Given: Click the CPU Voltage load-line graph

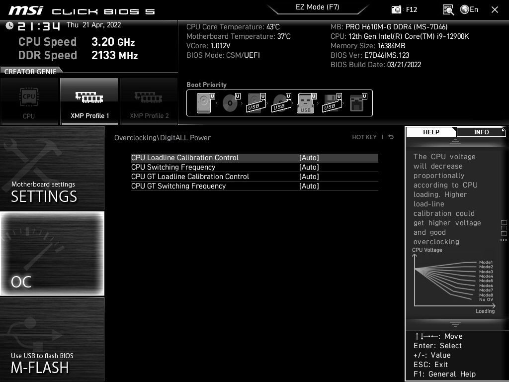Looking at the screenshot, I should (x=454, y=281).
